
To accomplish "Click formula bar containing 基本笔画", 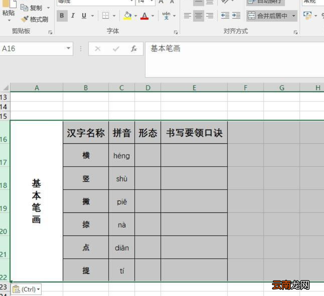I will 234,60.
